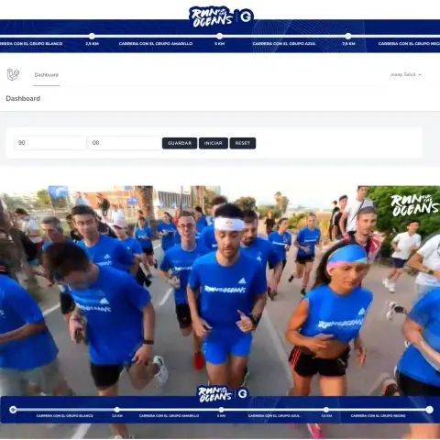This screenshot has width=440, height=440.
Task: Click the 7,5 KM marker dot in the bottom progress bar
Action: (x=326, y=410)
